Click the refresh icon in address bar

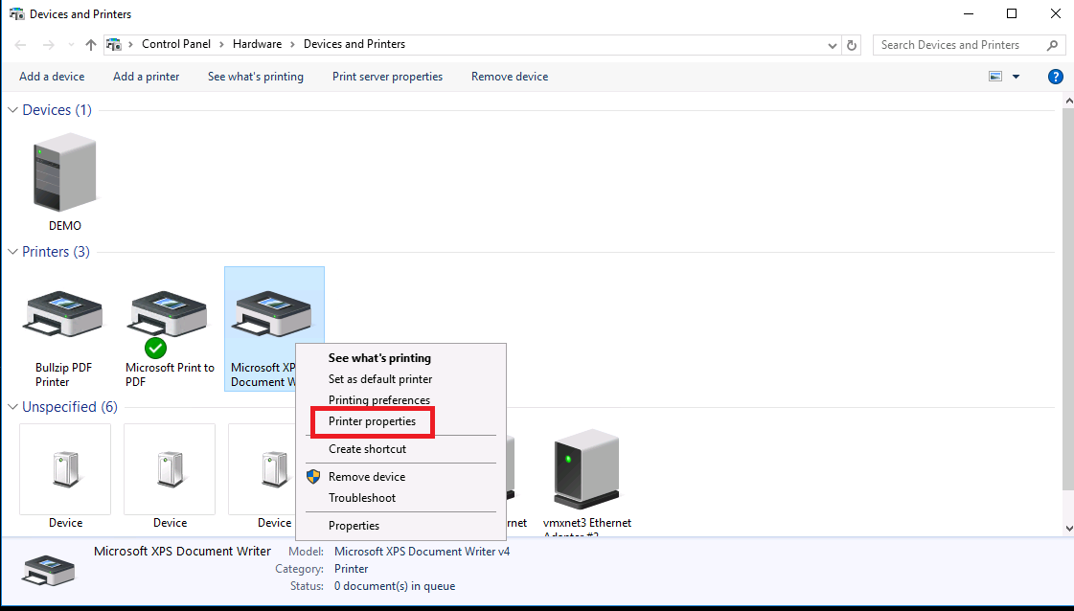(852, 45)
